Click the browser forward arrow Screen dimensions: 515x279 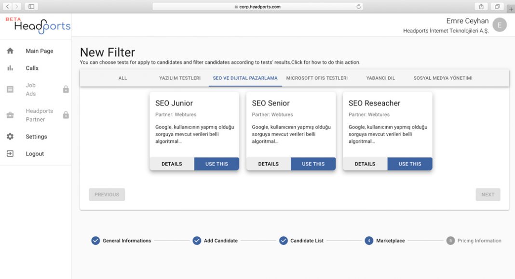(17, 6)
